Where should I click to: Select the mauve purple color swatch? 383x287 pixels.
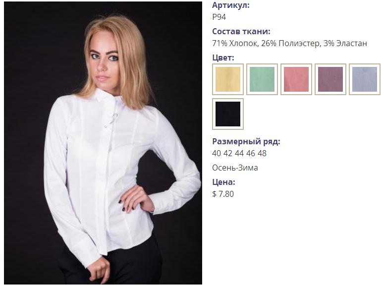pyautogui.click(x=330, y=79)
